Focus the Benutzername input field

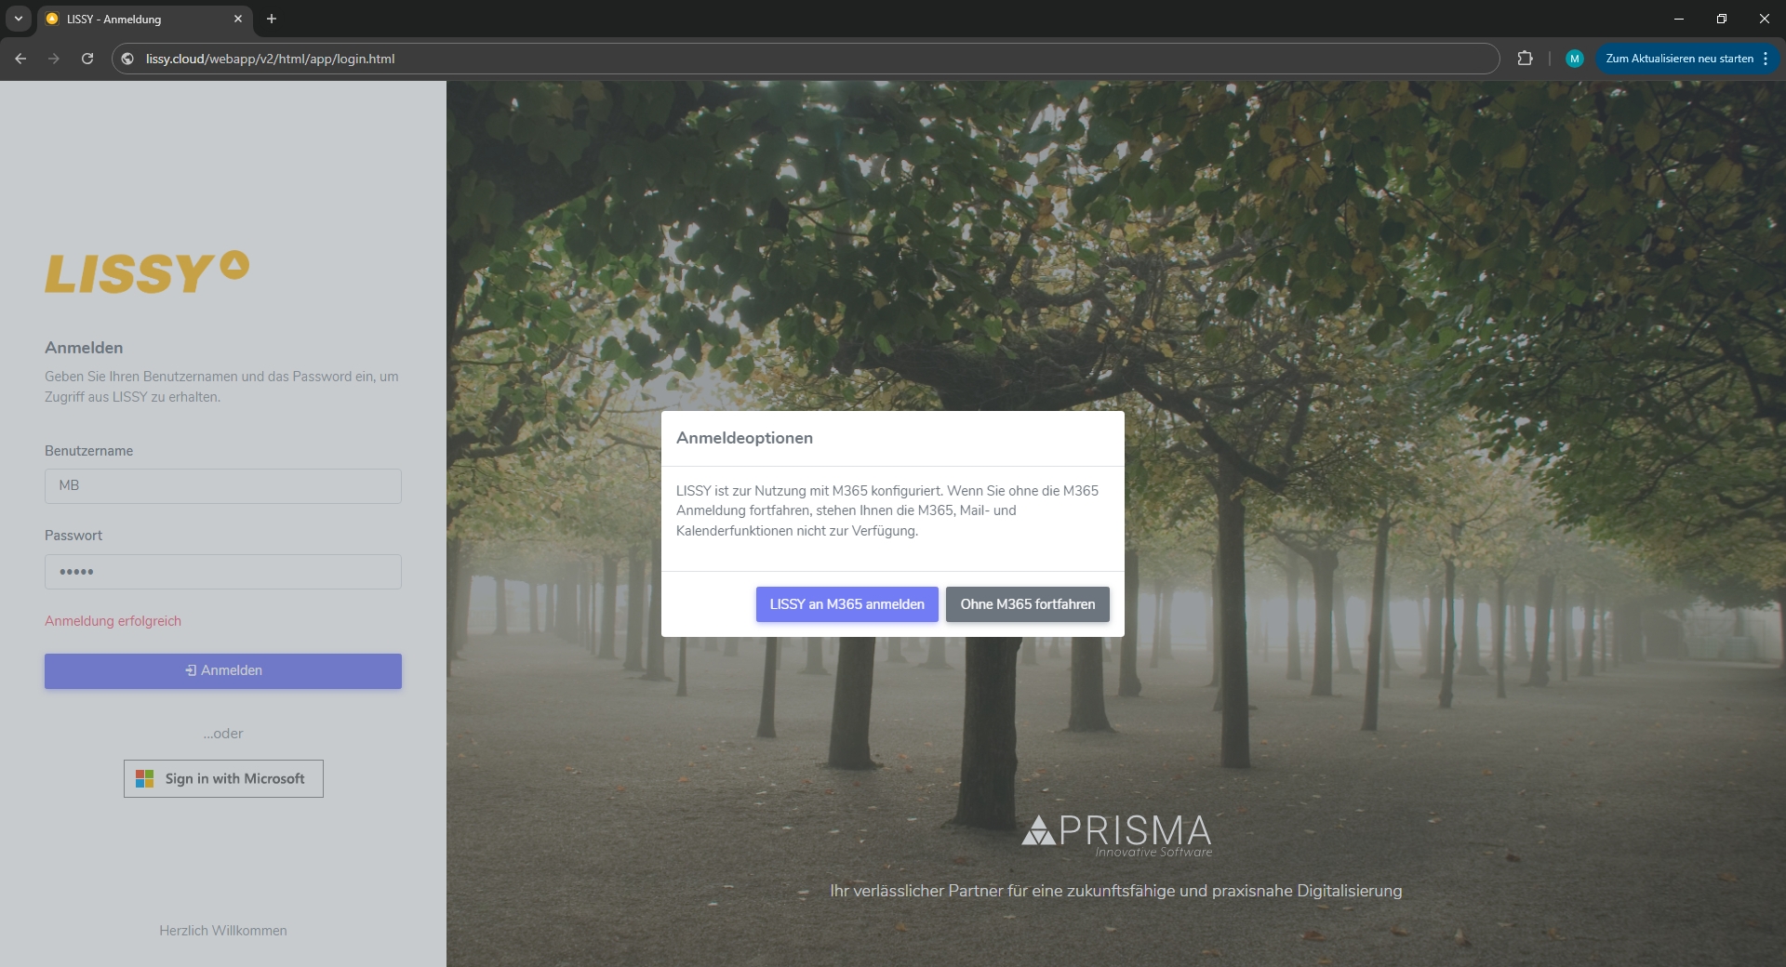pyautogui.click(x=223, y=486)
